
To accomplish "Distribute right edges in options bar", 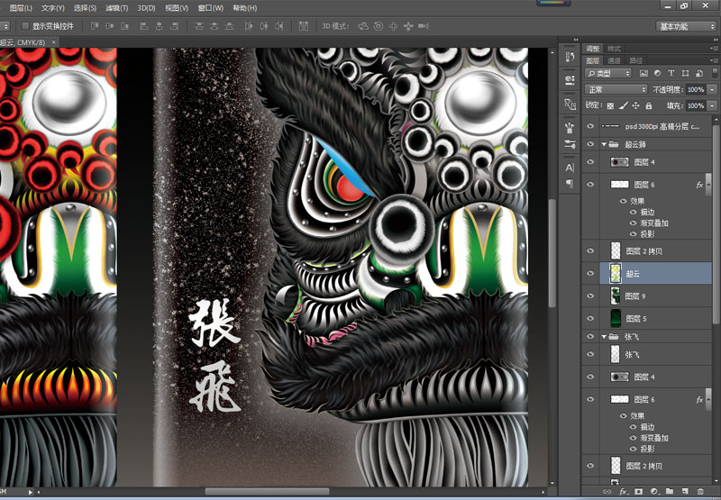I will pyautogui.click(x=279, y=26).
